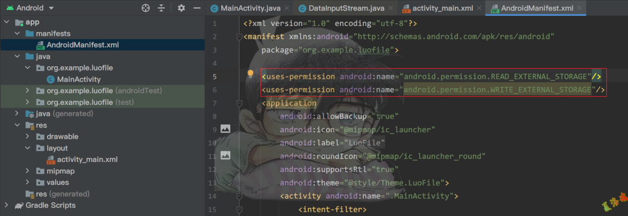Click the gutter image icon beside android:roundIcon line
This screenshot has height=216, width=628.
point(226,156)
